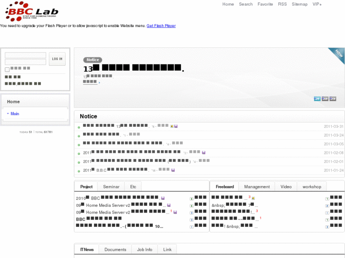The image size is (345, 258).
Task: Open project post ending with 10...
Action: (120, 226)
